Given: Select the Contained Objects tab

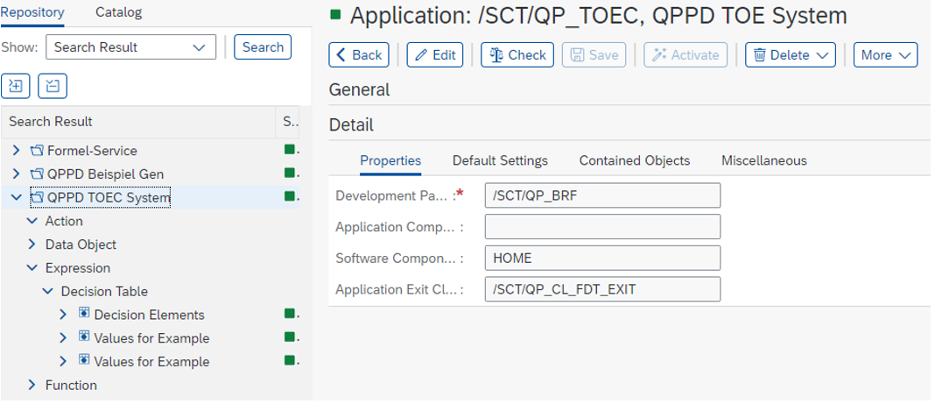Looking at the screenshot, I should [634, 160].
